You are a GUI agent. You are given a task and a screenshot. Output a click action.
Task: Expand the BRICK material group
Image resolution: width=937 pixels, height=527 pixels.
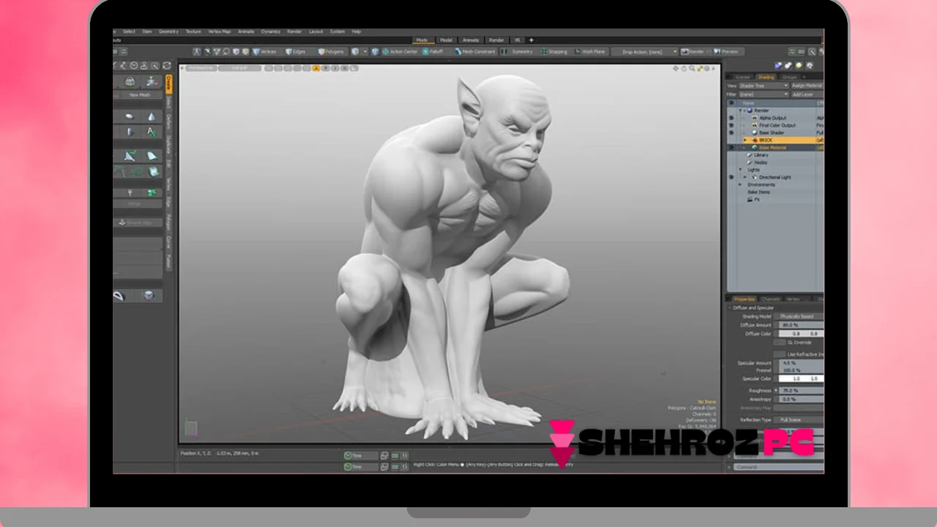[x=745, y=140]
